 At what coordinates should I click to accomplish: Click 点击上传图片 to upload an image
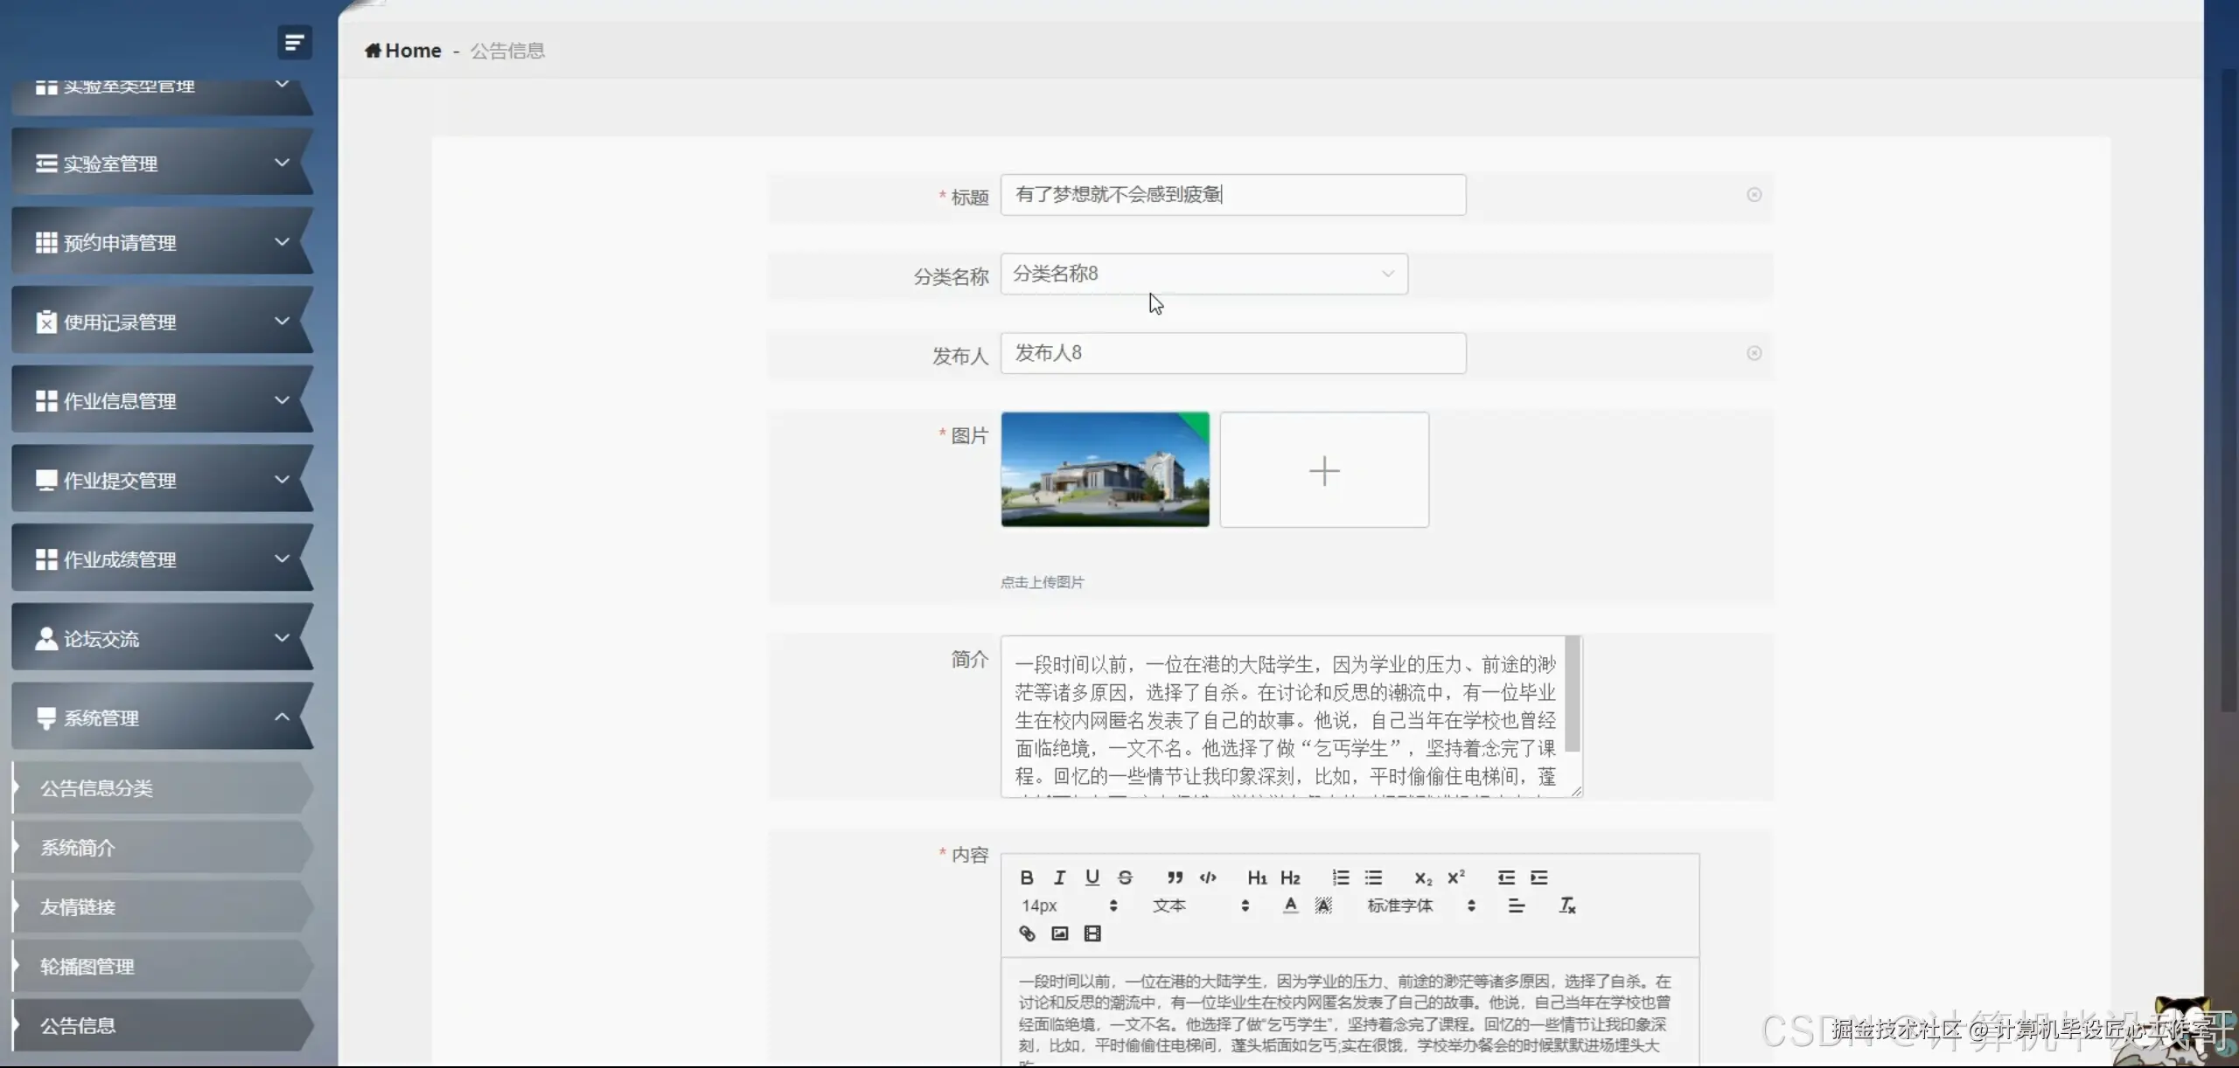pos(1041,581)
